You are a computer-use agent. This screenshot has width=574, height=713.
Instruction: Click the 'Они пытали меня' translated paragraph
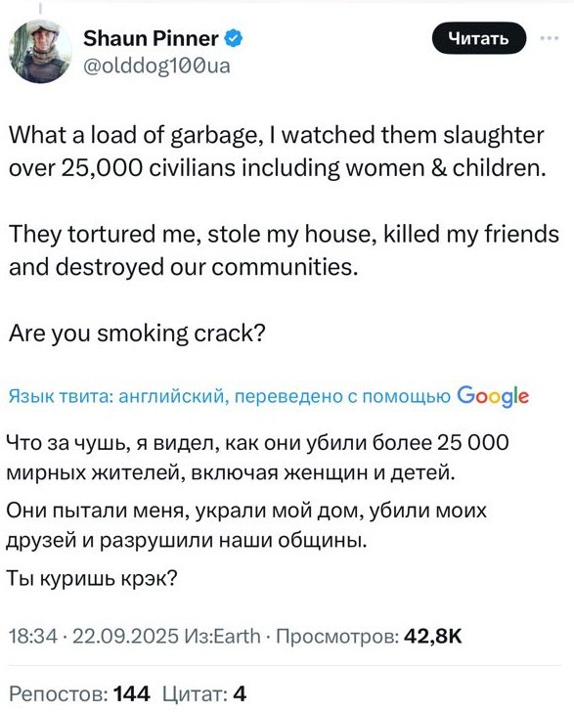(x=246, y=525)
